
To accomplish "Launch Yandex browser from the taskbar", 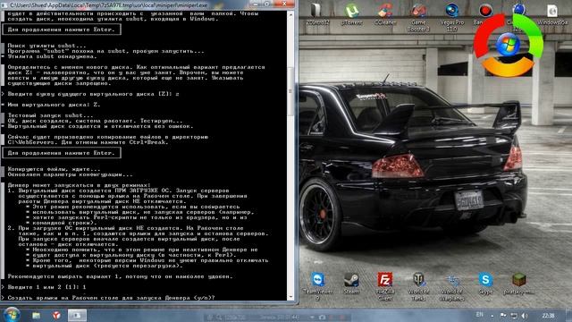I will click(55, 315).
